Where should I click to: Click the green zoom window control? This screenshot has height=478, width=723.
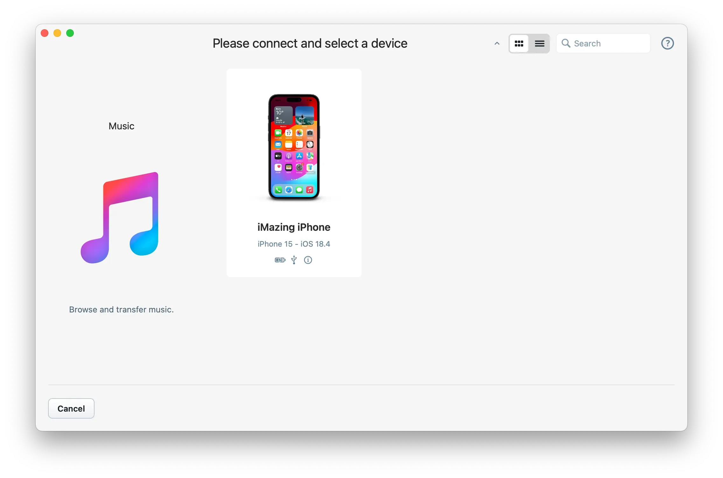point(70,33)
